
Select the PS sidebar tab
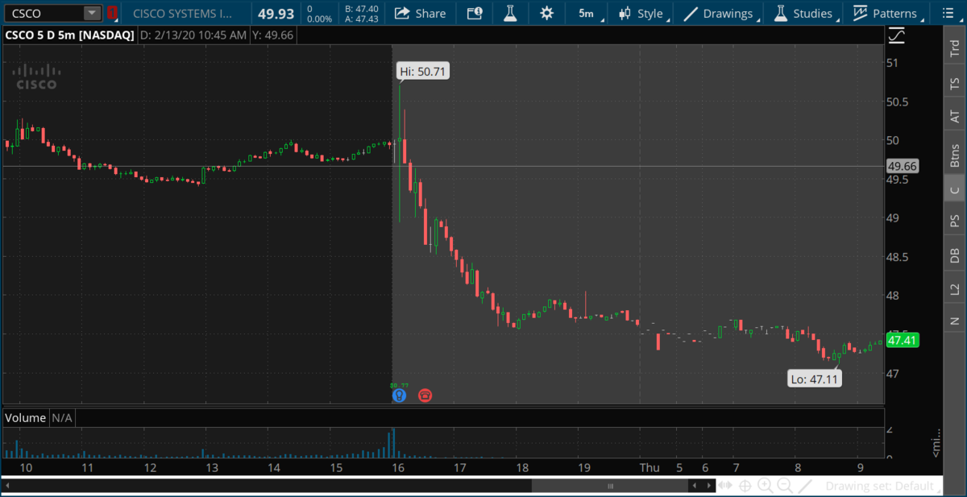(955, 222)
